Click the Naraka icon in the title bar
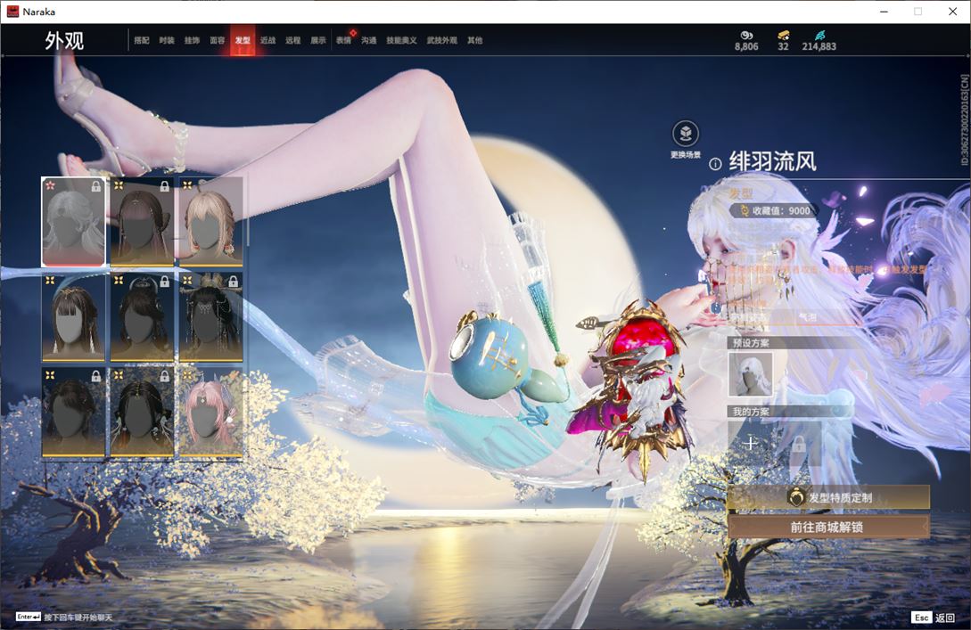Screen dimensions: 971x630 coord(12,12)
